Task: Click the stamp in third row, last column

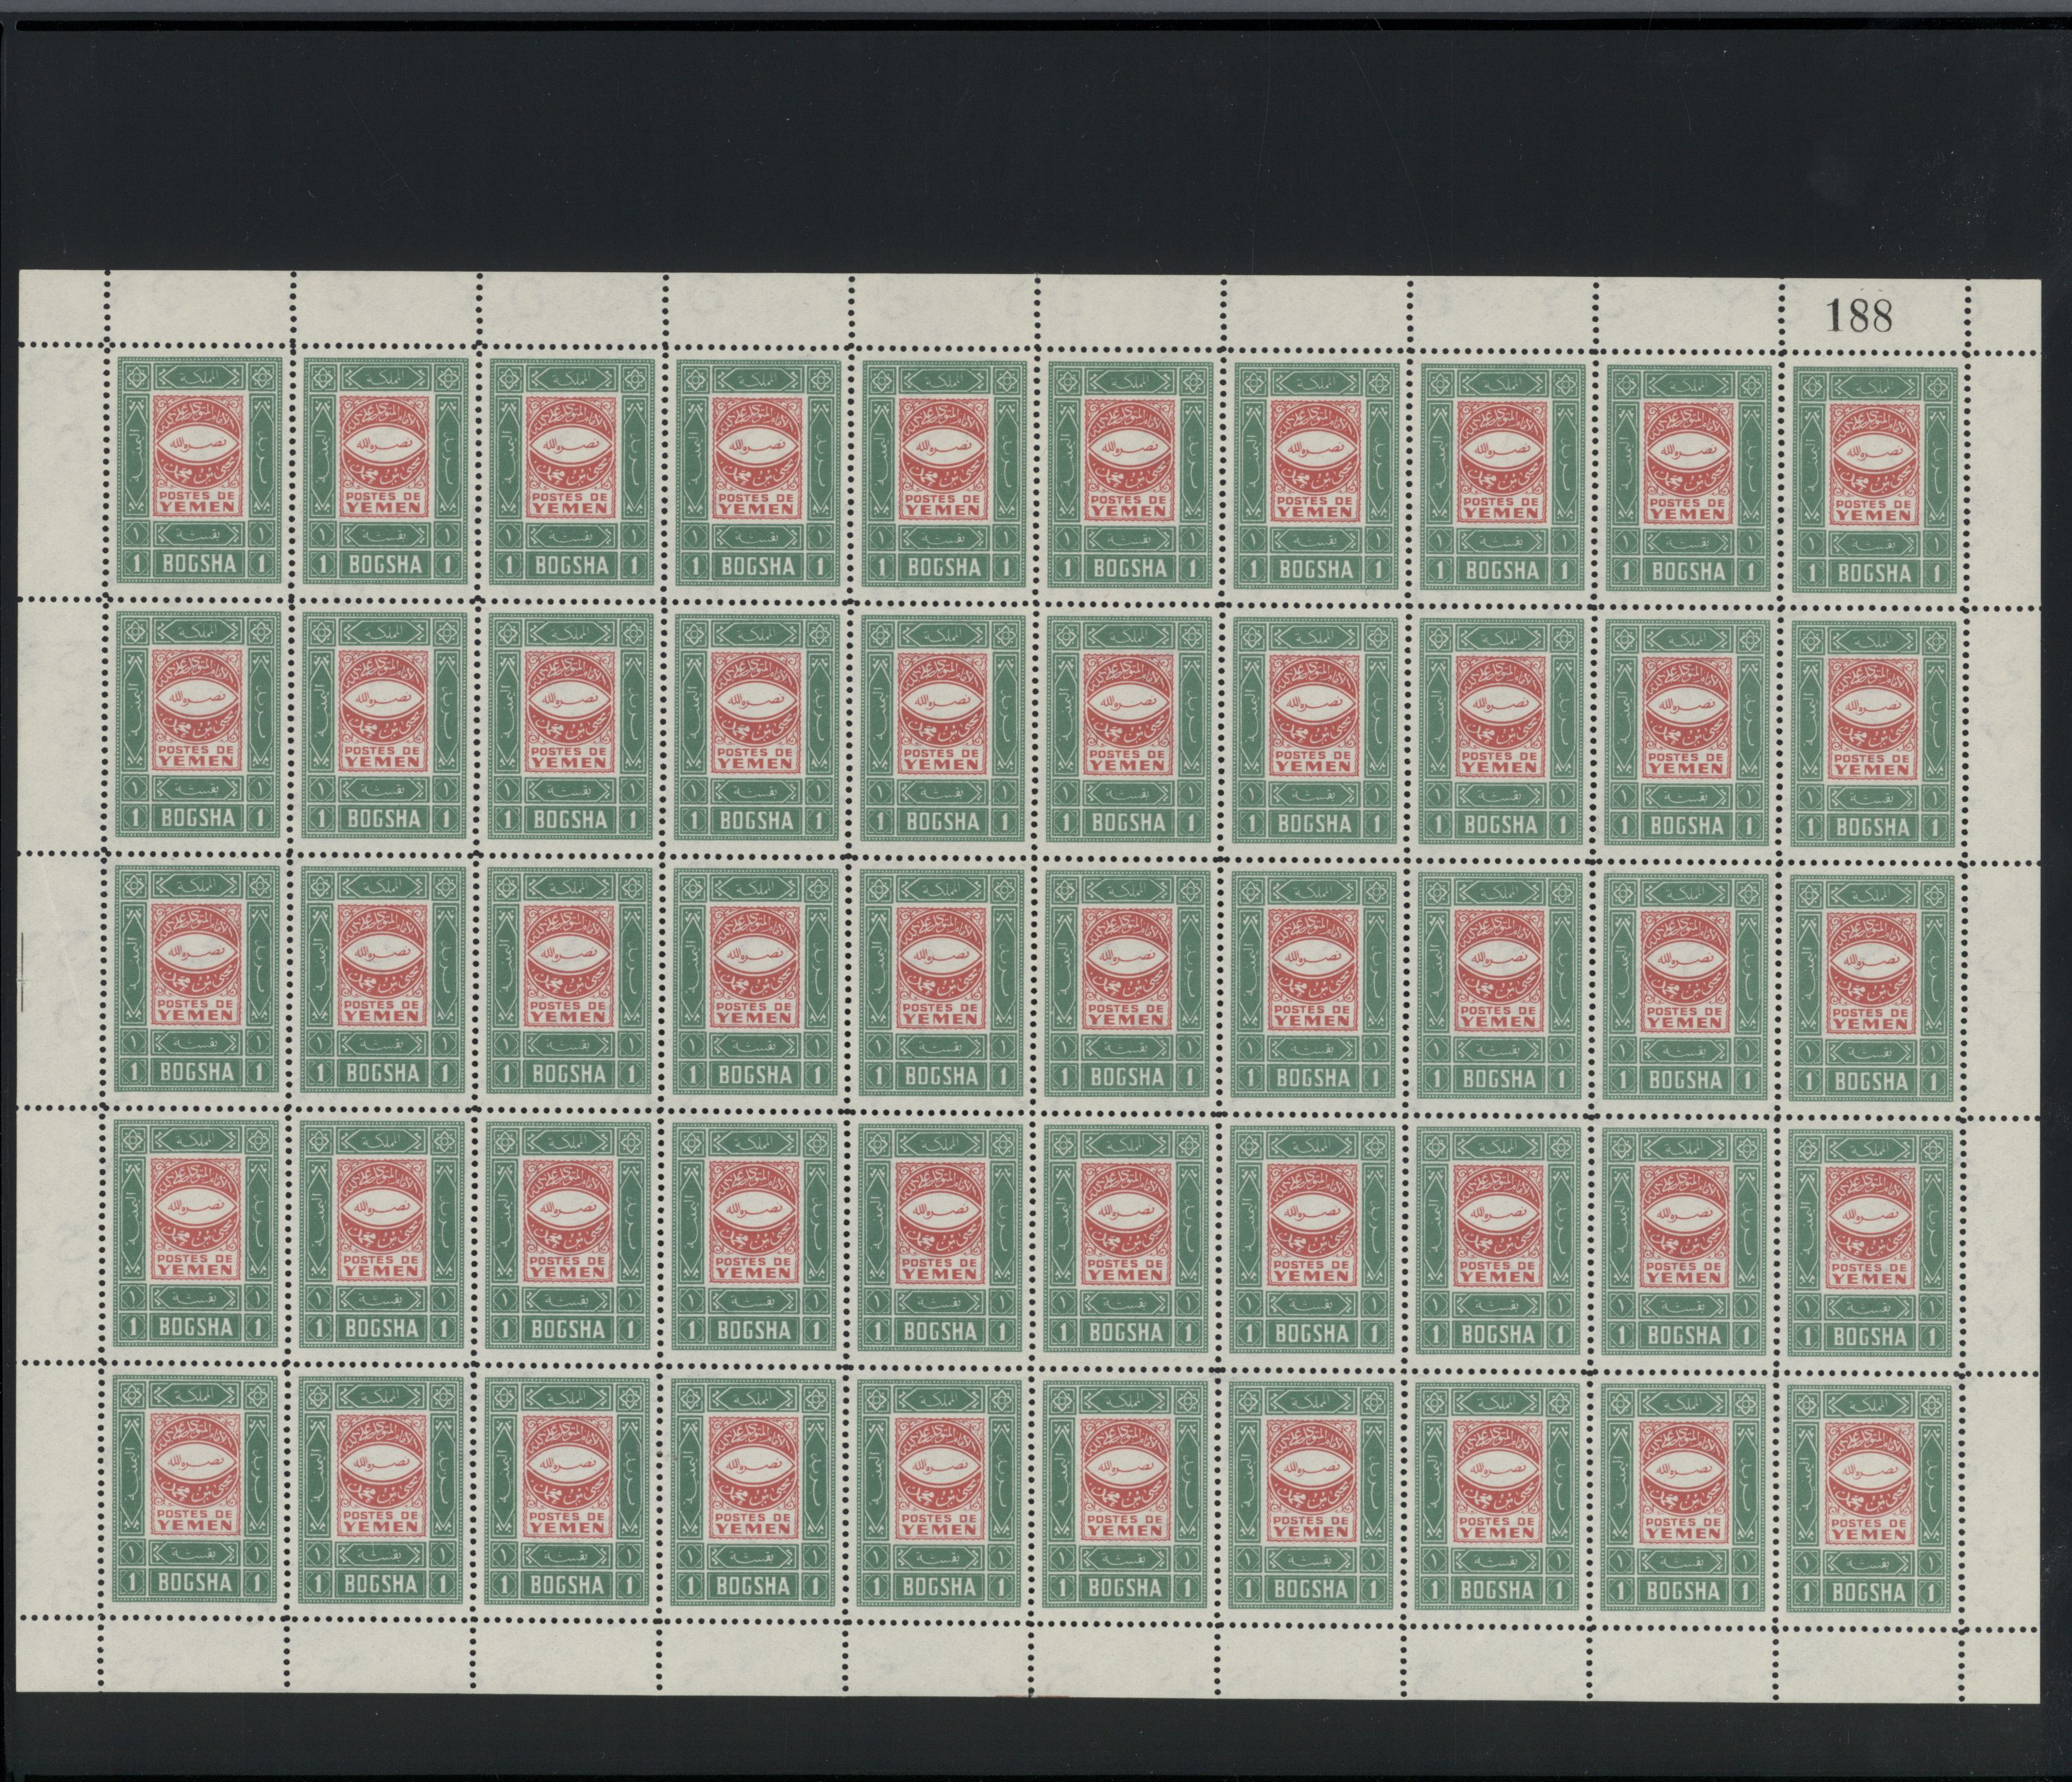Action: click(1871, 988)
